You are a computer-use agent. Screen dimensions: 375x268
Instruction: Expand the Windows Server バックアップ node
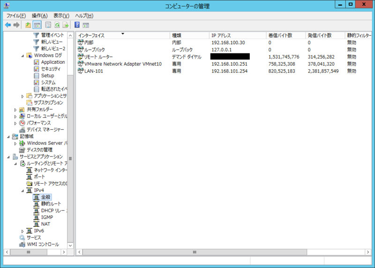15,143
